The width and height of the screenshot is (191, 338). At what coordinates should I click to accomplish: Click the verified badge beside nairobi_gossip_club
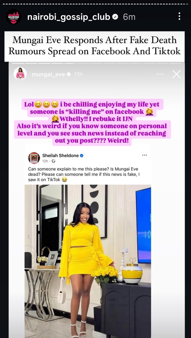click(115, 17)
